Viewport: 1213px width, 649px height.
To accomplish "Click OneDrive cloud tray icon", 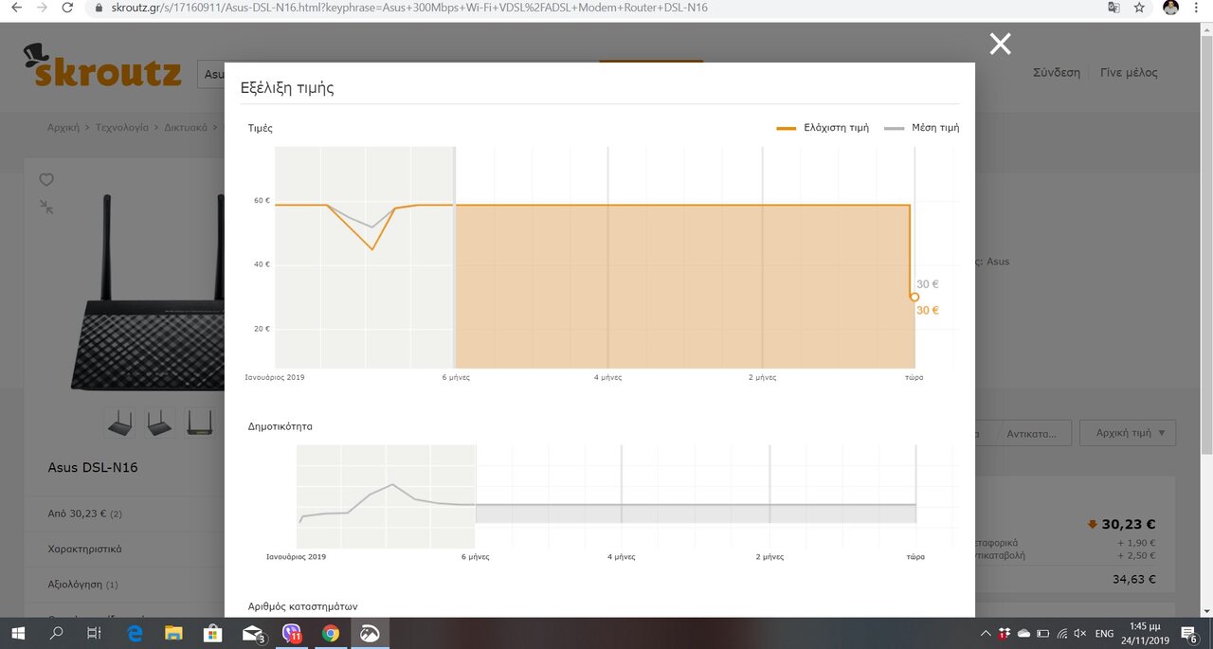I will [1023, 633].
